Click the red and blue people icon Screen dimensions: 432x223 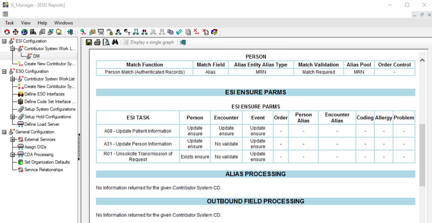point(145,32)
